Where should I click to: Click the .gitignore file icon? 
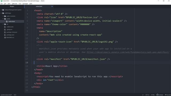point(5,30)
